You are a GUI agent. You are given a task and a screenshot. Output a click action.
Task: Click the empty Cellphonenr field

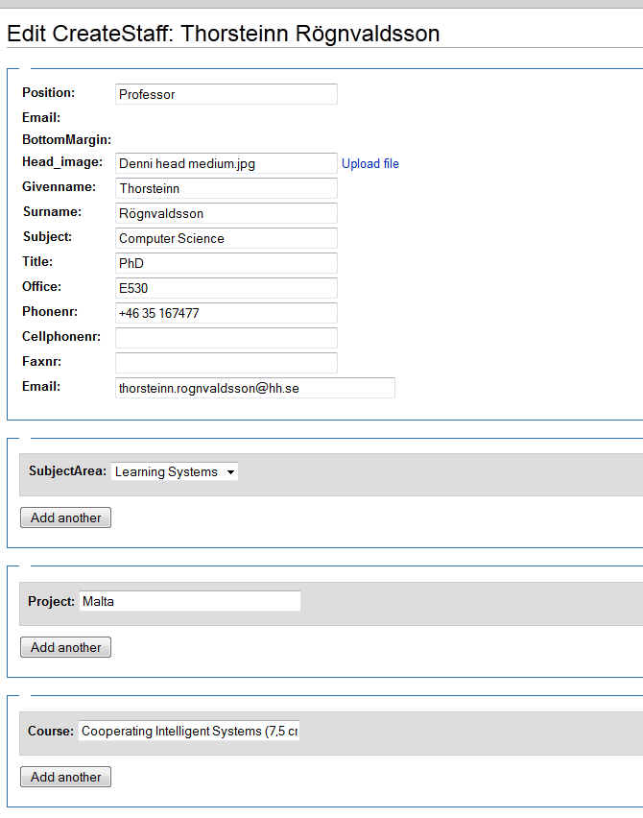point(226,338)
